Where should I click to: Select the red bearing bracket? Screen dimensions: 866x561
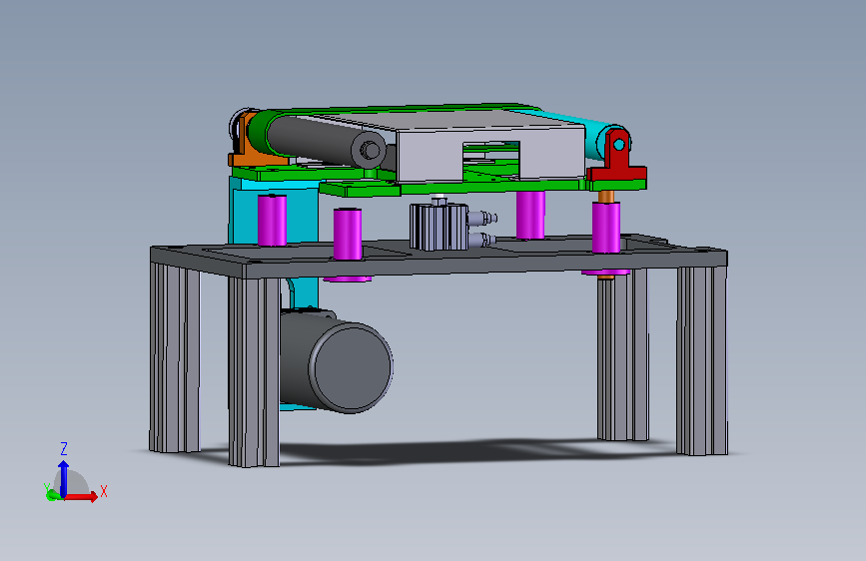tap(616, 158)
